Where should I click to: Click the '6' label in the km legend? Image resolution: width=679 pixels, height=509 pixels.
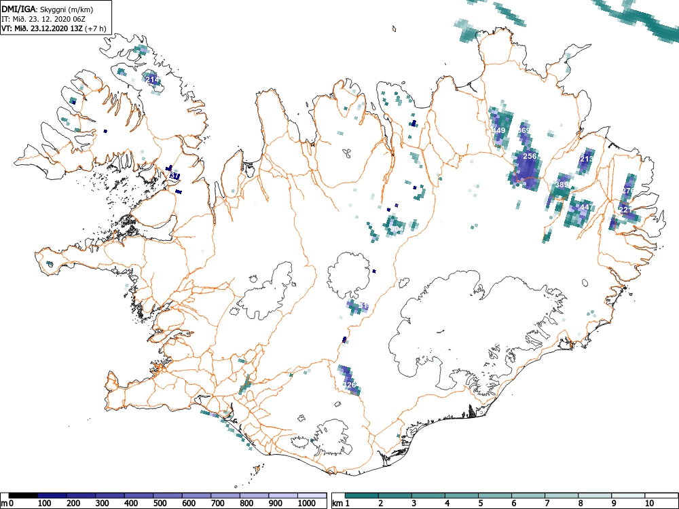514,504
